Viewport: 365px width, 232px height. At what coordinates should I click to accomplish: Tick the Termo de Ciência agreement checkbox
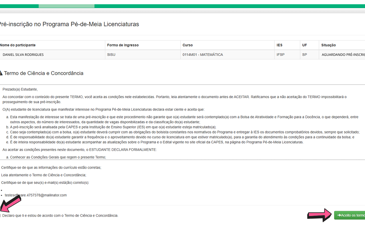point(0,215)
